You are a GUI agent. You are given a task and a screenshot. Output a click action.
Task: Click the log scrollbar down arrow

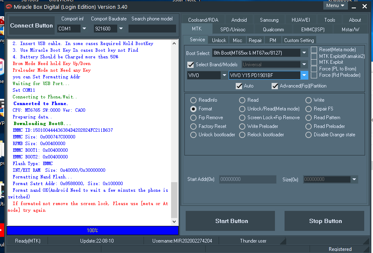(x=174, y=221)
